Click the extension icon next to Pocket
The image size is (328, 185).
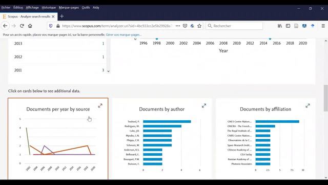coord(192,26)
